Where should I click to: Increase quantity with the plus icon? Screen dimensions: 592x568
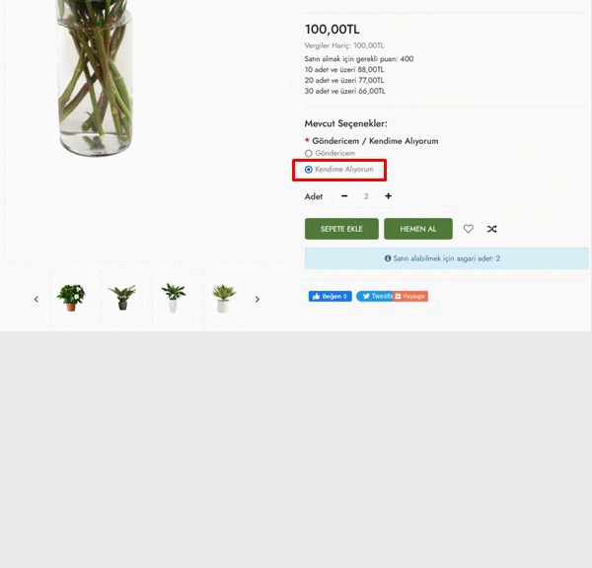point(388,196)
